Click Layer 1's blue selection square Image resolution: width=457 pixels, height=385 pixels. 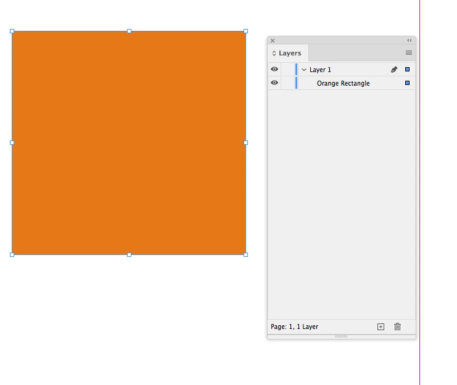coord(407,69)
